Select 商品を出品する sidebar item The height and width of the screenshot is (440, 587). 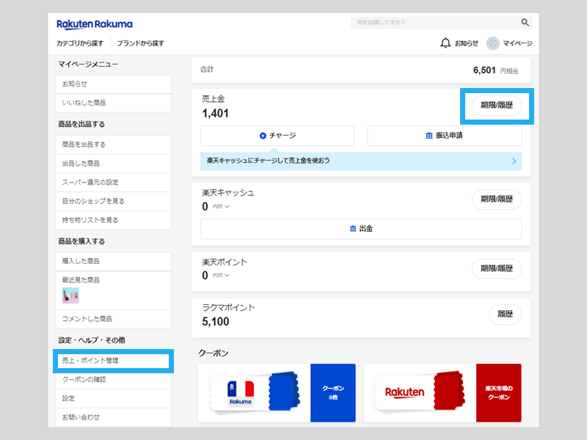tap(114, 144)
